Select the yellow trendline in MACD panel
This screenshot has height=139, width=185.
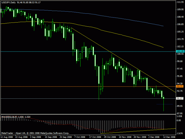tap(138, 131)
